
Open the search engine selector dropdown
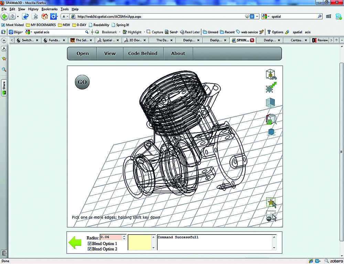(266, 16)
